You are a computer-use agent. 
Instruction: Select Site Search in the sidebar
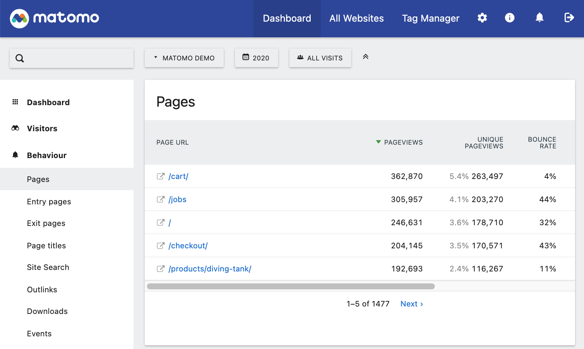coord(48,267)
